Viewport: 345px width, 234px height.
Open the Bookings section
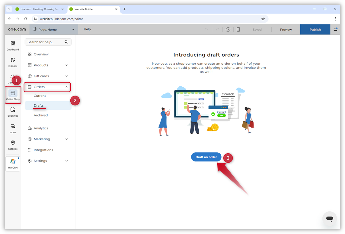(x=13, y=112)
